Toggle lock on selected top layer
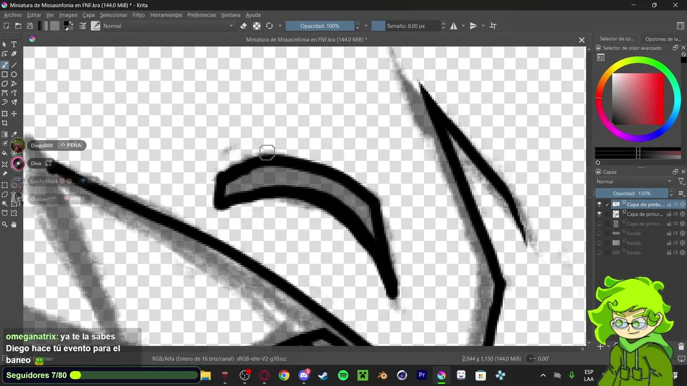687x386 pixels. pos(669,204)
